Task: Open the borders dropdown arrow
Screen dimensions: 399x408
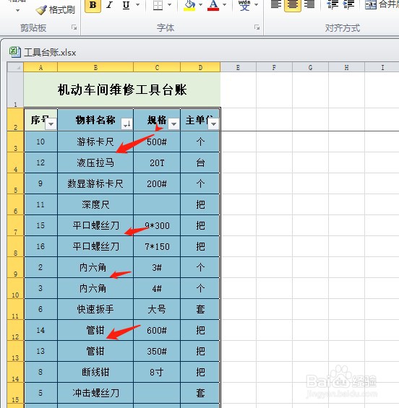Action: [x=169, y=4]
